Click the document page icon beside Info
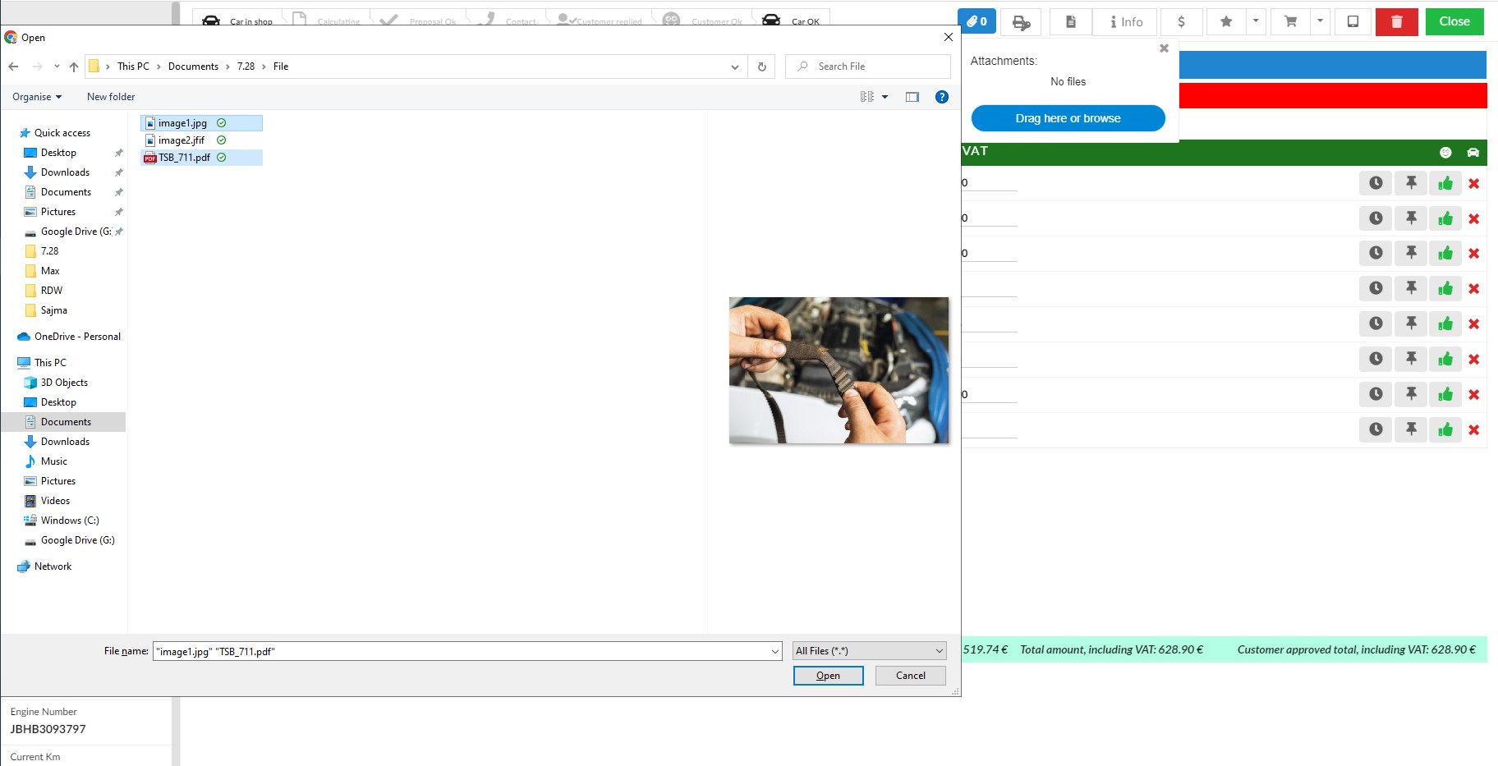Image resolution: width=1498 pixels, height=766 pixels. coord(1070,21)
